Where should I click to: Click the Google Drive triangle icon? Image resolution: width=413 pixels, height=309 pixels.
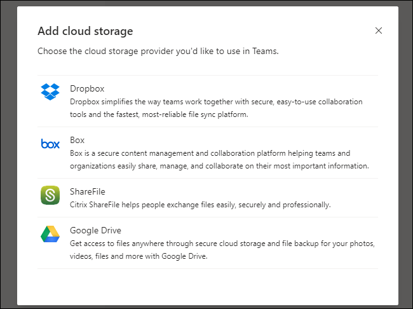50,234
